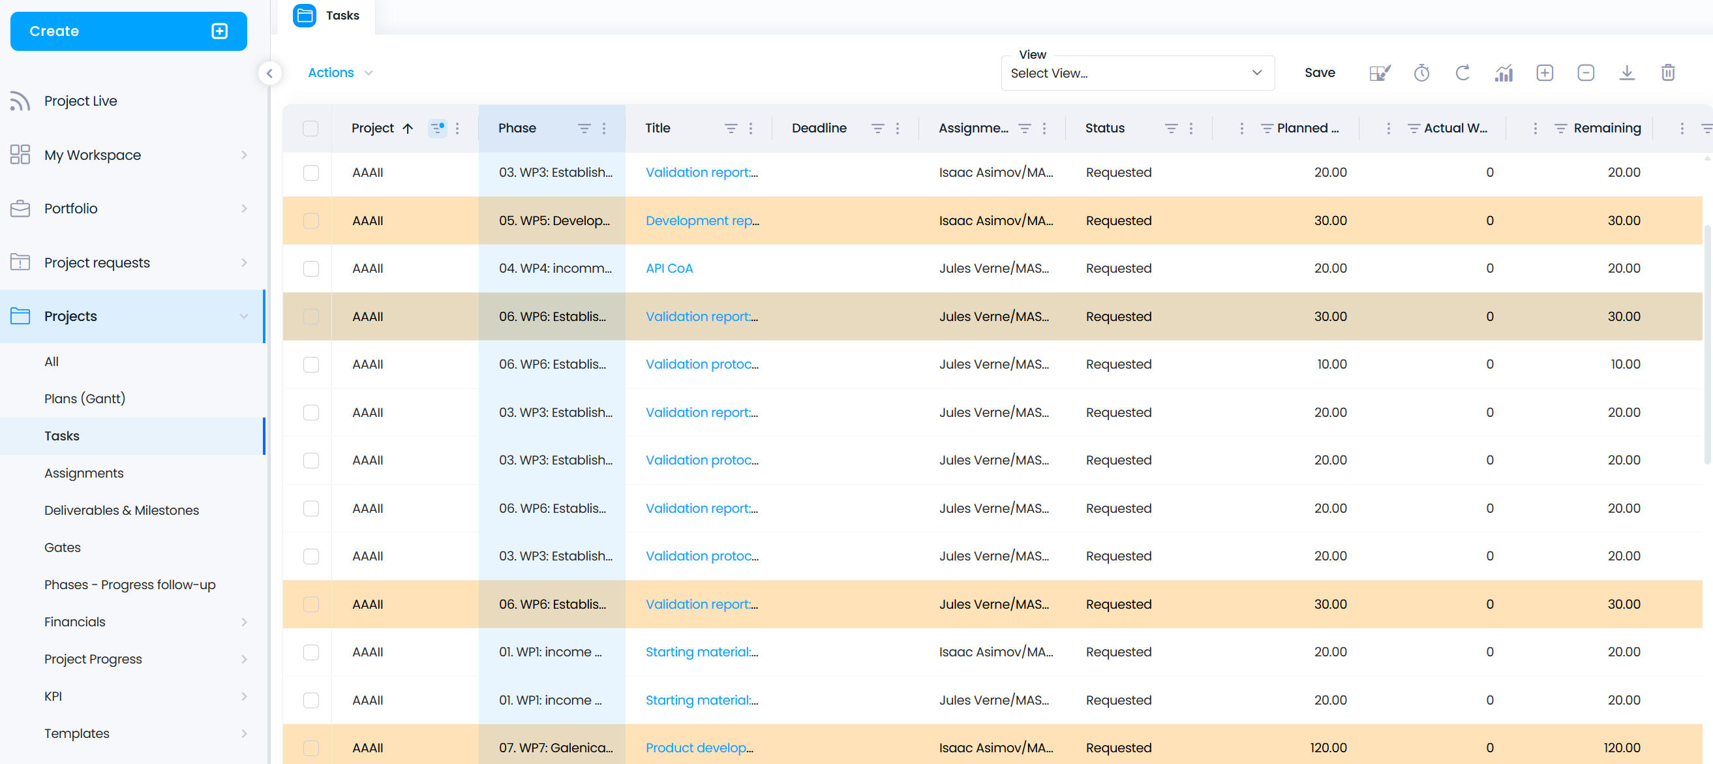Open the Select View dropdown
This screenshot has width=1713, height=764.
[1137, 73]
